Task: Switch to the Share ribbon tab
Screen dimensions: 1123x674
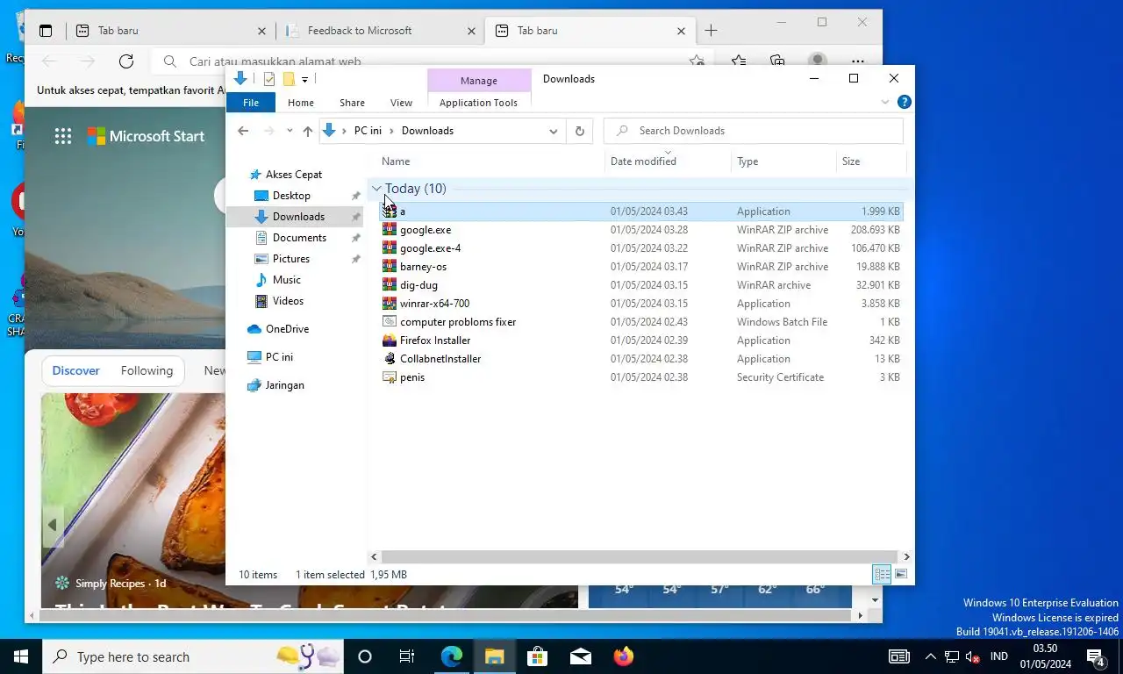Action: 352,103
